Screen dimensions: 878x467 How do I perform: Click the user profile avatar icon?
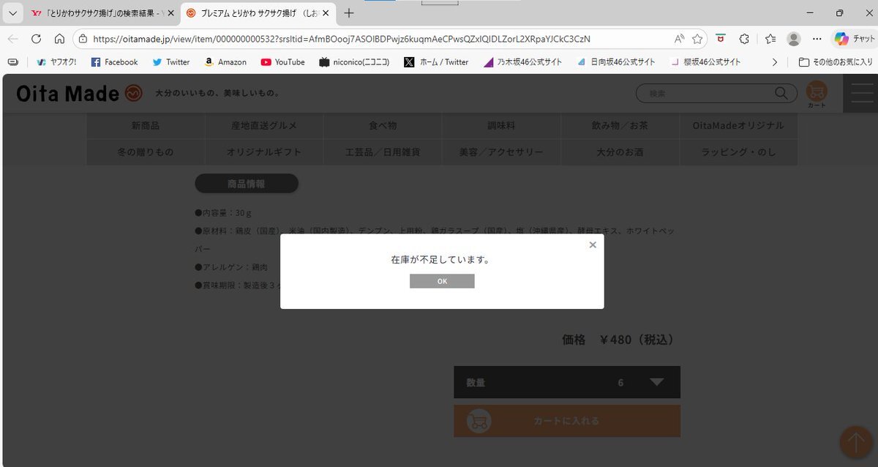[x=793, y=39]
